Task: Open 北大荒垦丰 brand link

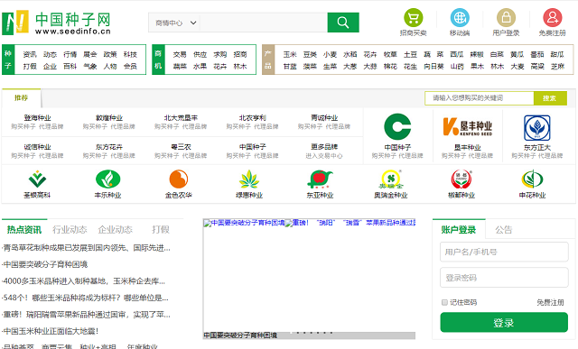Action: [x=181, y=118]
